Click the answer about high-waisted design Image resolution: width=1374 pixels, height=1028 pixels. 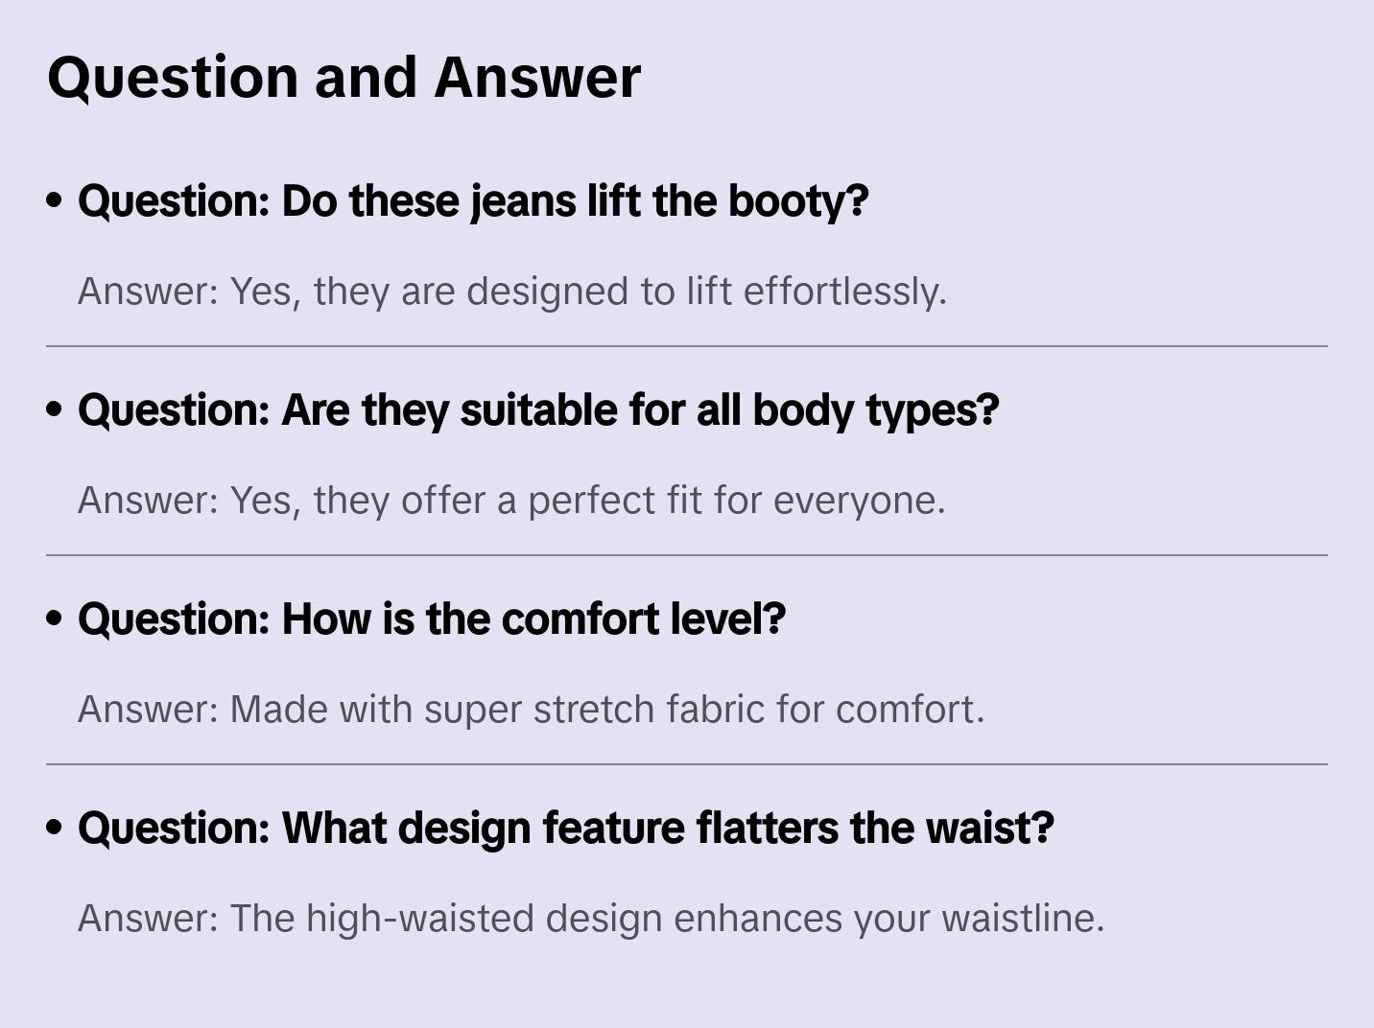coord(591,919)
